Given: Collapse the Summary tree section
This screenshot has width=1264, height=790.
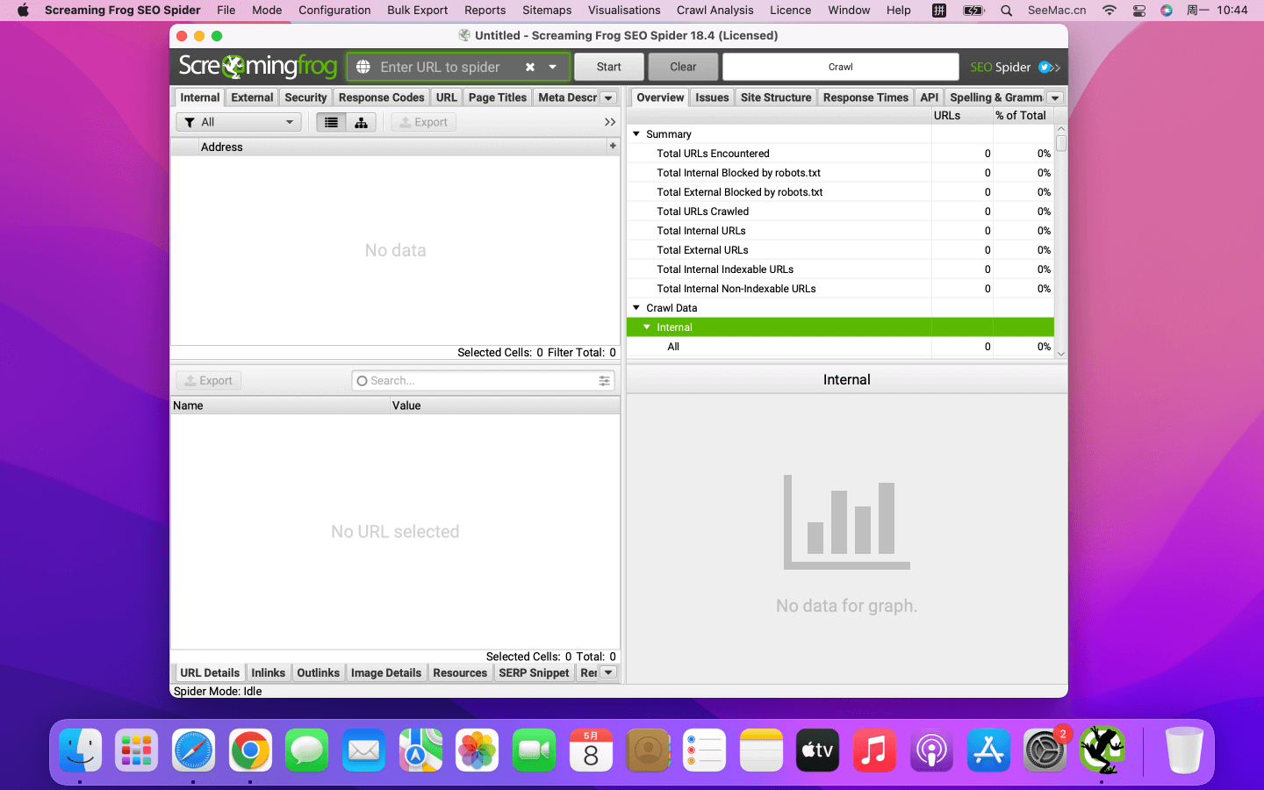Looking at the screenshot, I should coord(636,134).
